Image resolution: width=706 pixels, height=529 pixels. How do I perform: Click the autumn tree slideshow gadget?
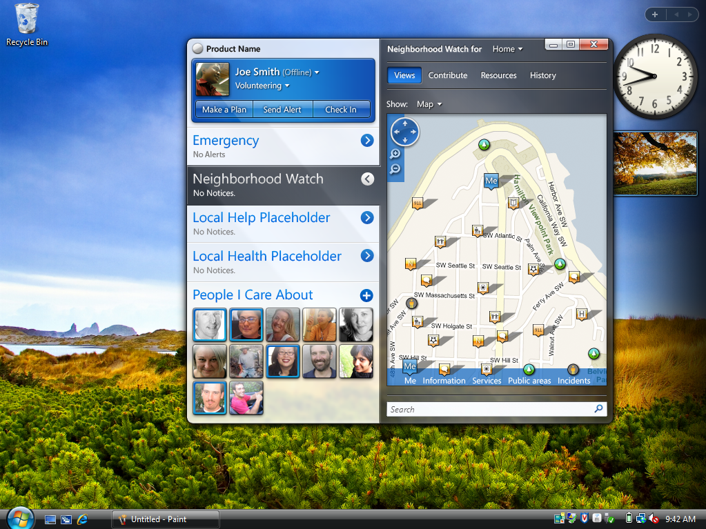point(655,163)
